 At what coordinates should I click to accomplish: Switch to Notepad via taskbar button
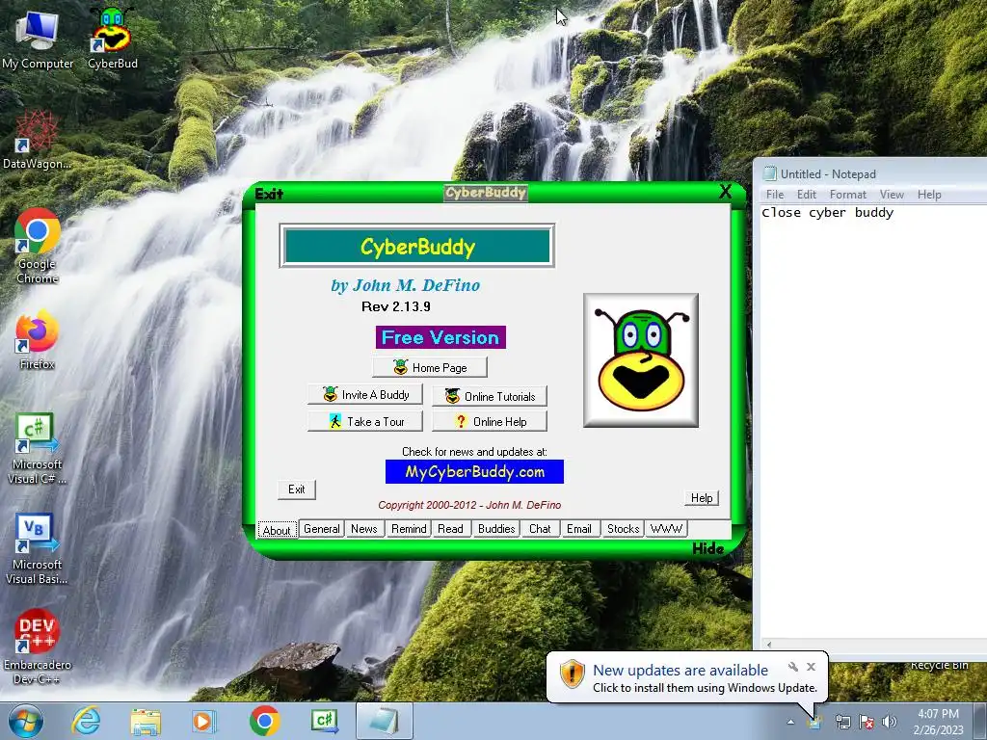click(385, 721)
